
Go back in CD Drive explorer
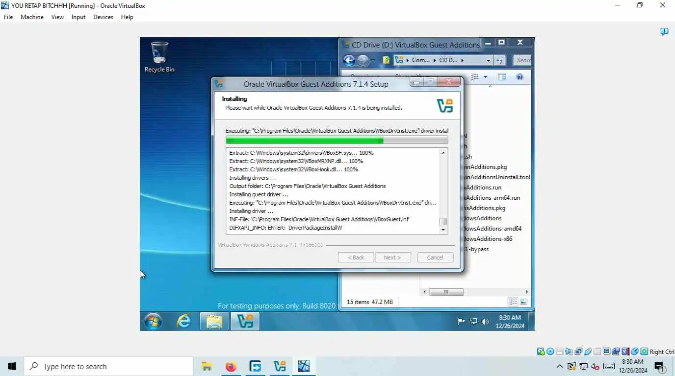349,60
